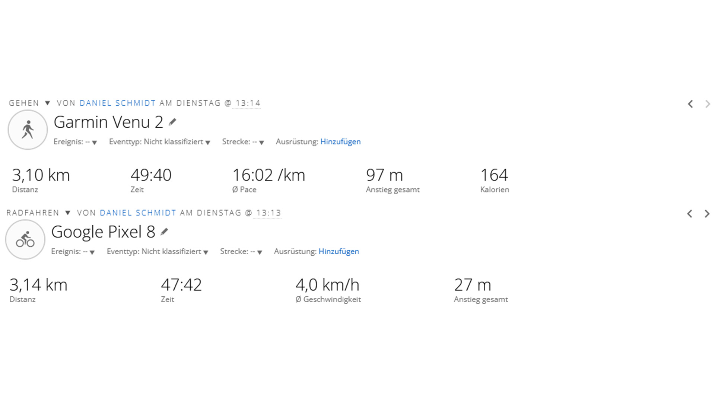Edit the Garmin Venu 2 title pencil

point(172,122)
